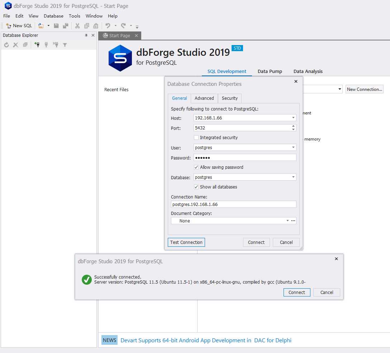Click the Collapse All icon in Database Explorer
Viewport: 390px width, 353px height.
click(x=25, y=45)
